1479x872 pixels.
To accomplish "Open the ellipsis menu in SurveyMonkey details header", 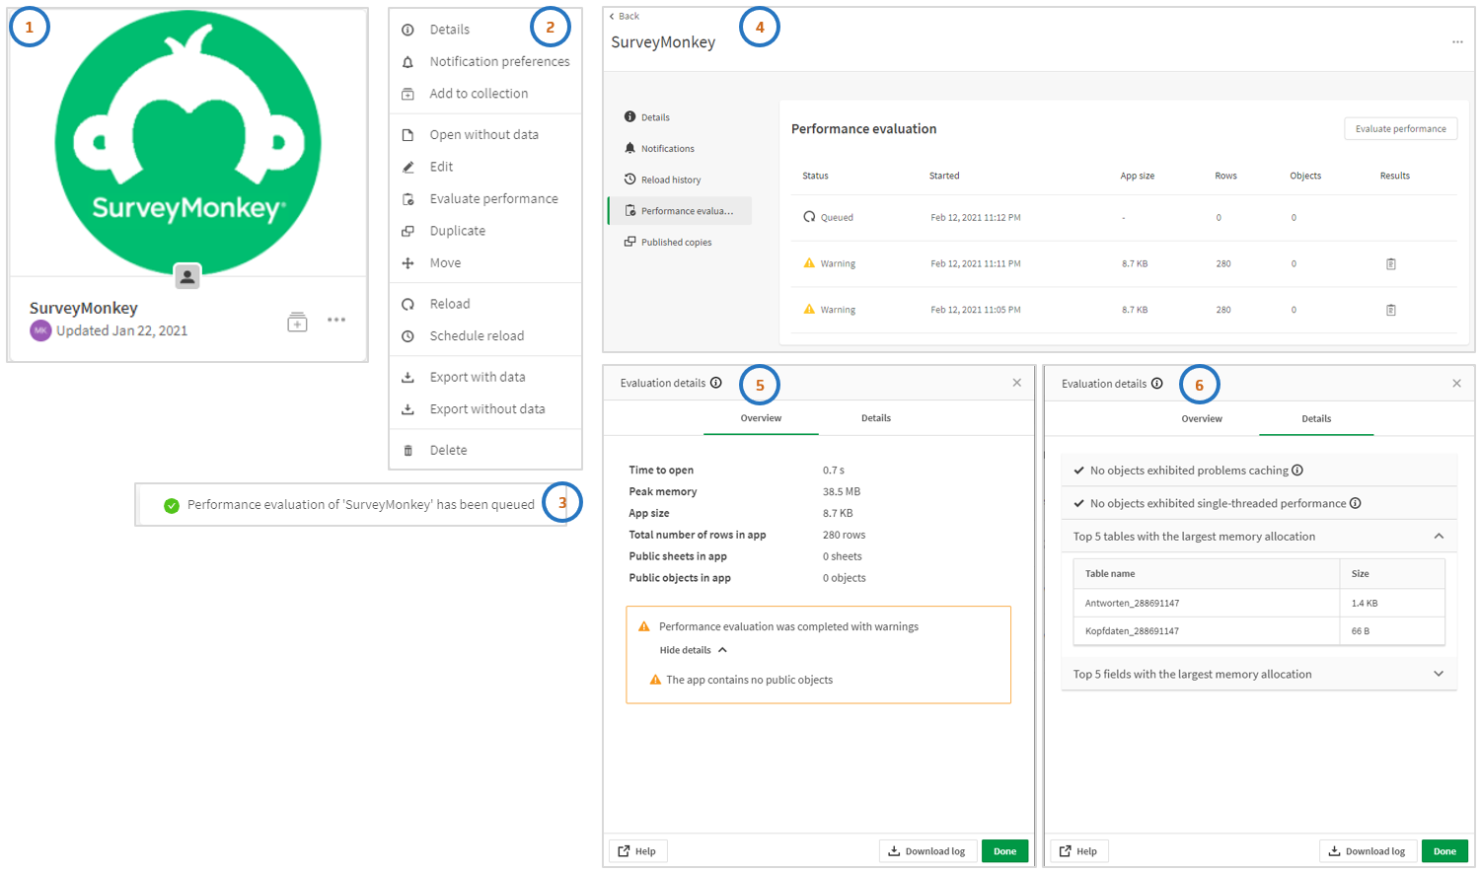I will [1457, 42].
